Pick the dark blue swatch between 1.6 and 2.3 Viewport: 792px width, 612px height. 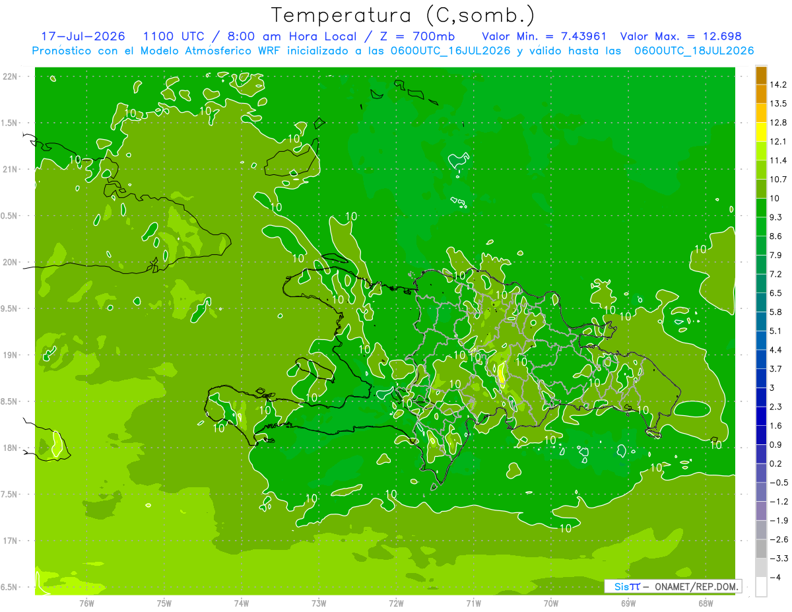coord(761,415)
